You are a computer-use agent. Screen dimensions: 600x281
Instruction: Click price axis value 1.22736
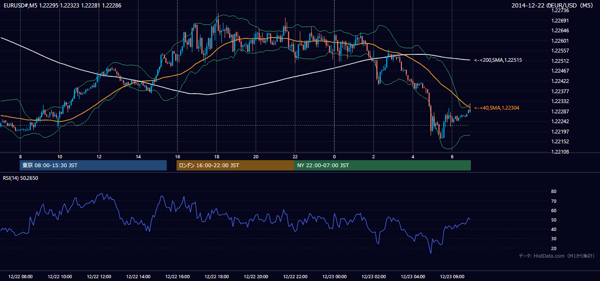pos(561,10)
